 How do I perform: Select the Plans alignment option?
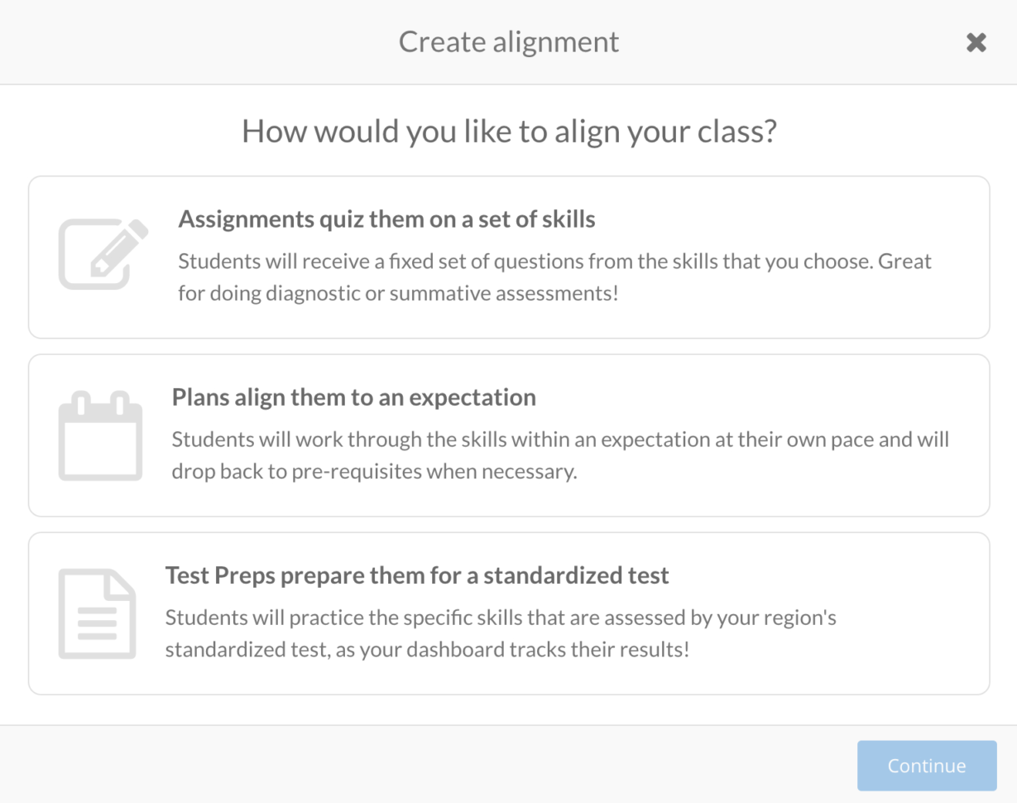tap(508, 433)
